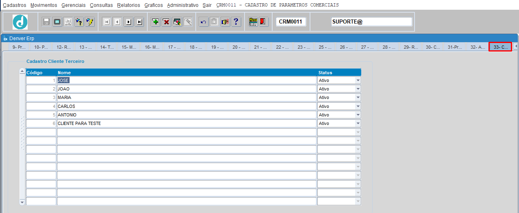Viewport: 519px width, 213px height.
Task: Save record with the floppy disk icon
Action: (x=46, y=22)
